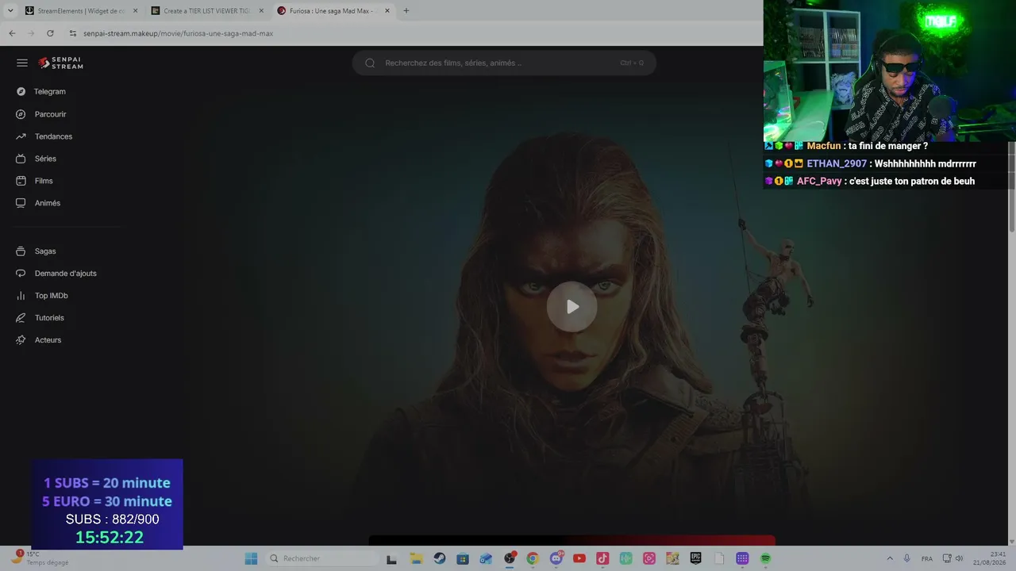Open OBS Studio from the taskbar
The height and width of the screenshot is (571, 1016).
(510, 558)
